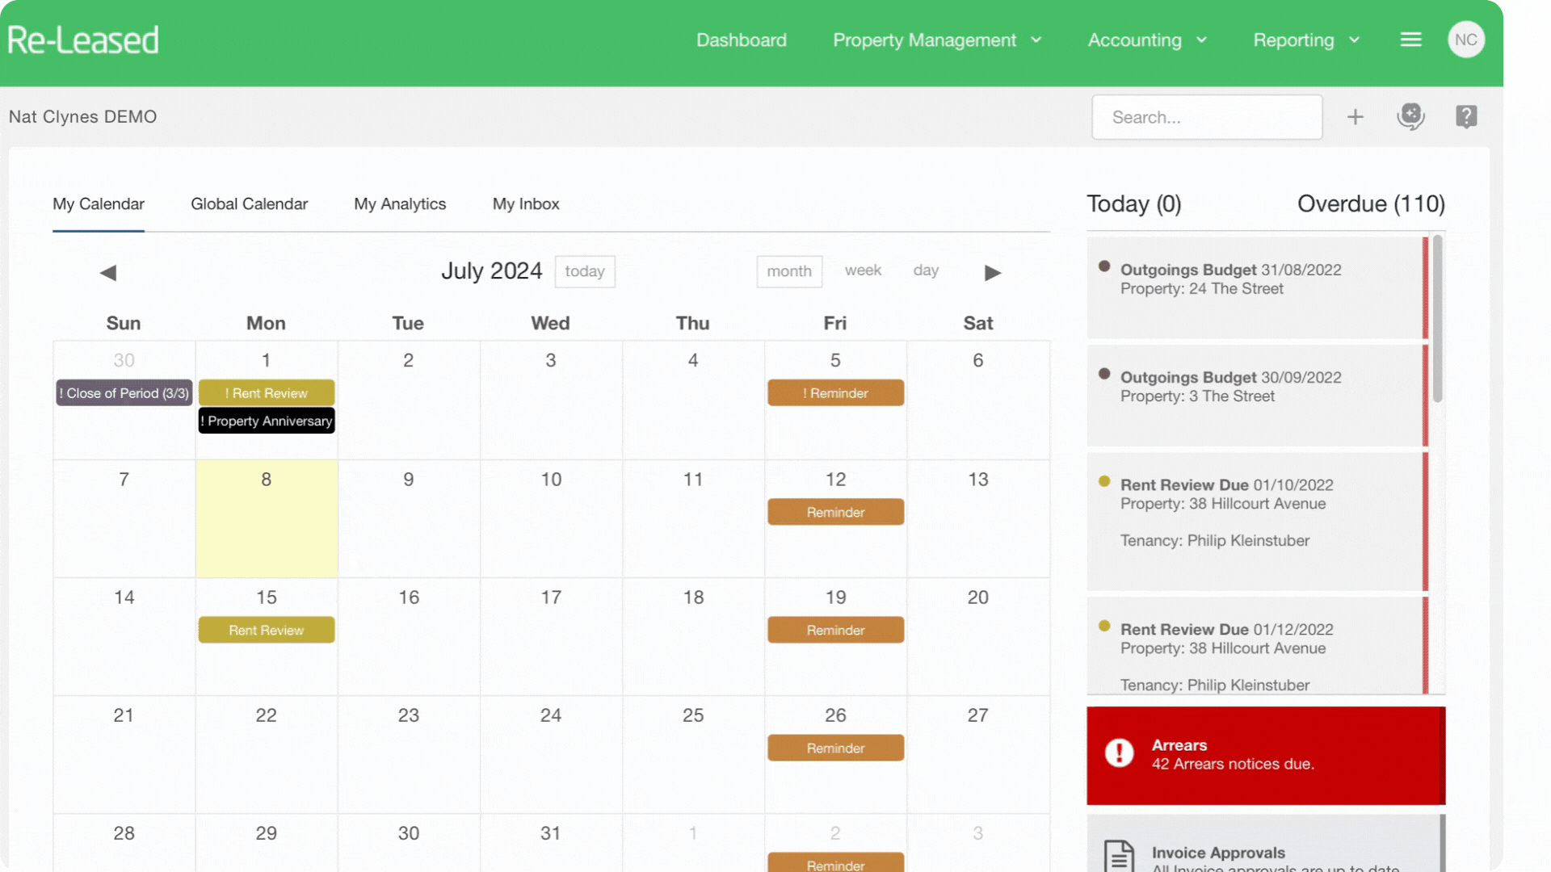Click in the Search field

(x=1206, y=117)
